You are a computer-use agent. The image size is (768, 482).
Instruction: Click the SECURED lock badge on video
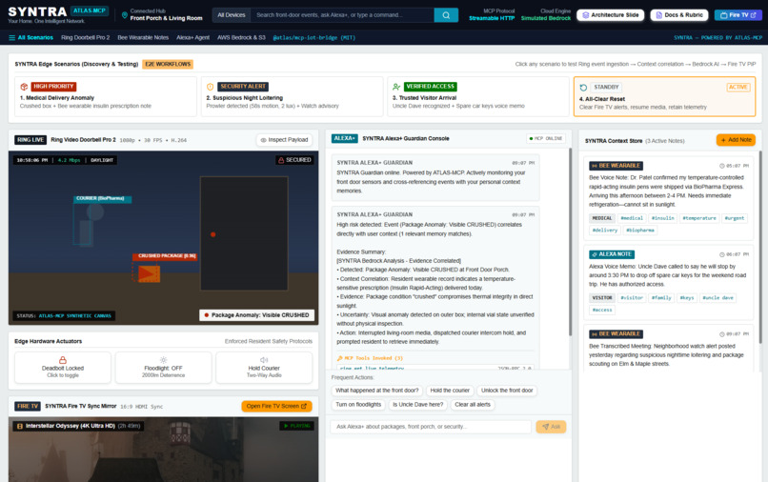[294, 160]
